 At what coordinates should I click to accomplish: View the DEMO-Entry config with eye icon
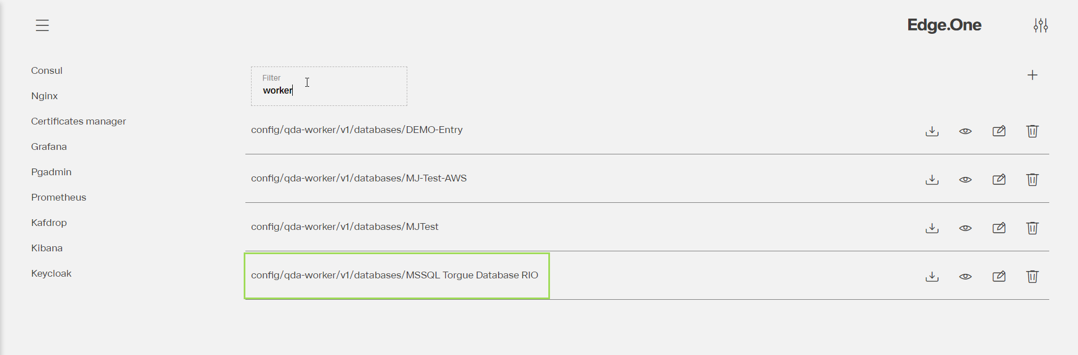965,131
